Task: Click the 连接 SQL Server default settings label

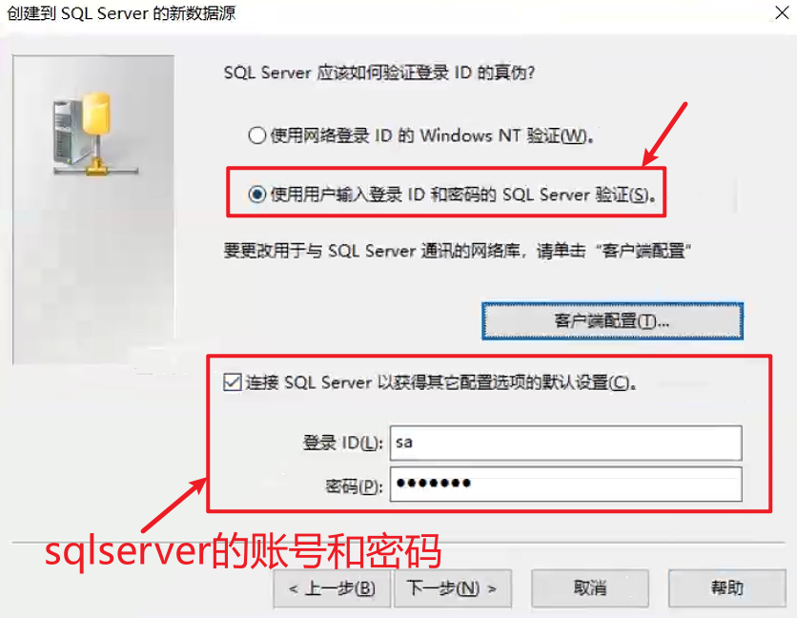Action: point(440,382)
